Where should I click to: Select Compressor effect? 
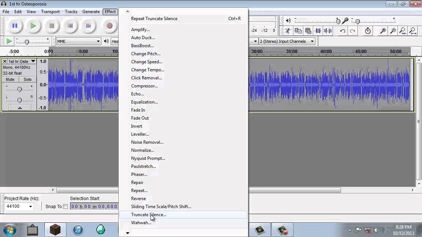183,86
